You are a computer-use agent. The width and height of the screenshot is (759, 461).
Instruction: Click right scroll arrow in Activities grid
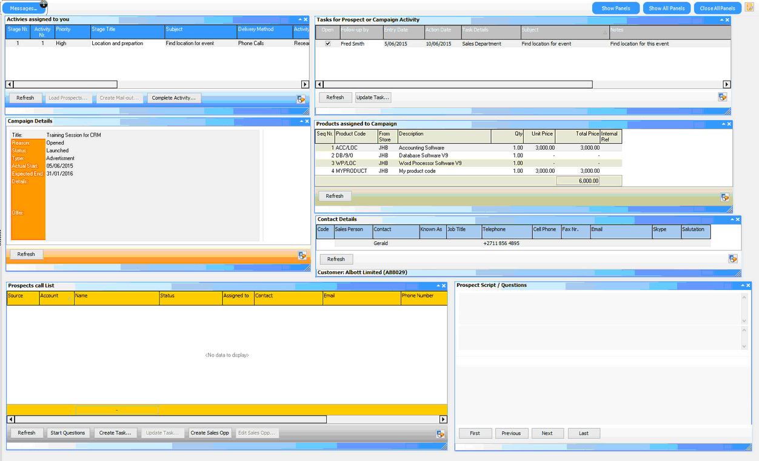305,84
